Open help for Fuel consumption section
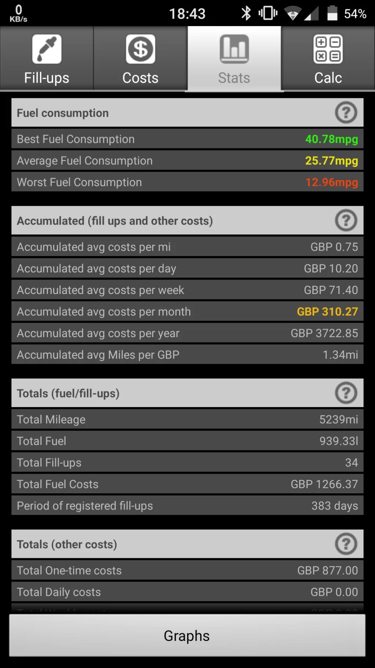This screenshot has width=375, height=668. [346, 113]
